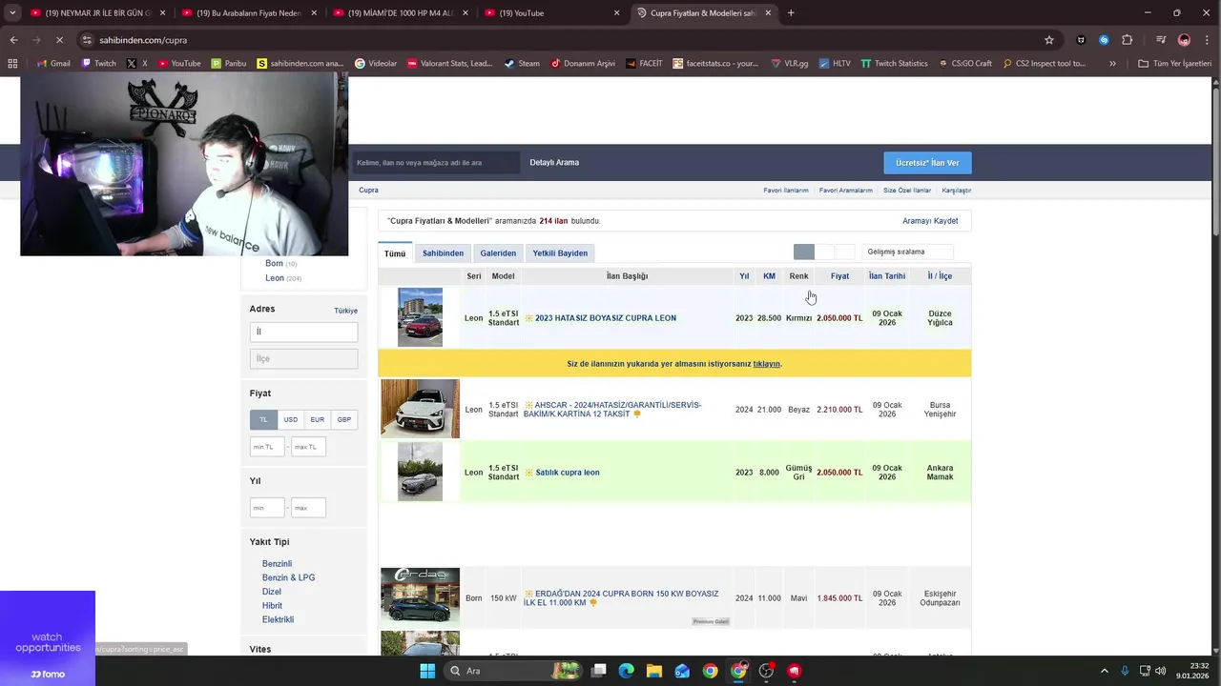
Task: Open the Chrome profile avatar
Action: 1184,40
